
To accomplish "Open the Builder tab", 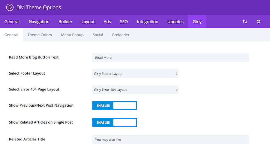I will click(x=65, y=22).
